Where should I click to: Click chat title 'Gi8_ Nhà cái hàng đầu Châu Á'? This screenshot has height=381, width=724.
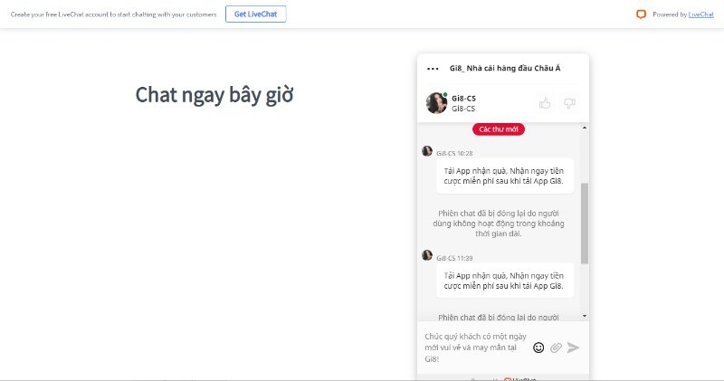(x=505, y=69)
